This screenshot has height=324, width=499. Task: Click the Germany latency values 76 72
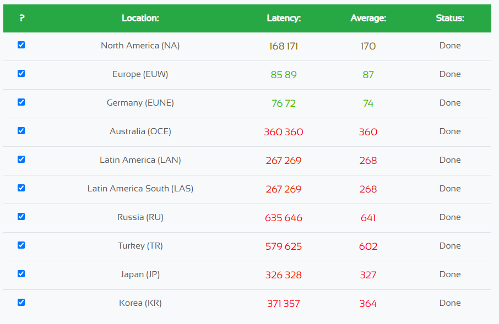coord(284,103)
